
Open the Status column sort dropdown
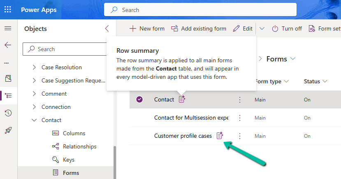tap(325, 81)
